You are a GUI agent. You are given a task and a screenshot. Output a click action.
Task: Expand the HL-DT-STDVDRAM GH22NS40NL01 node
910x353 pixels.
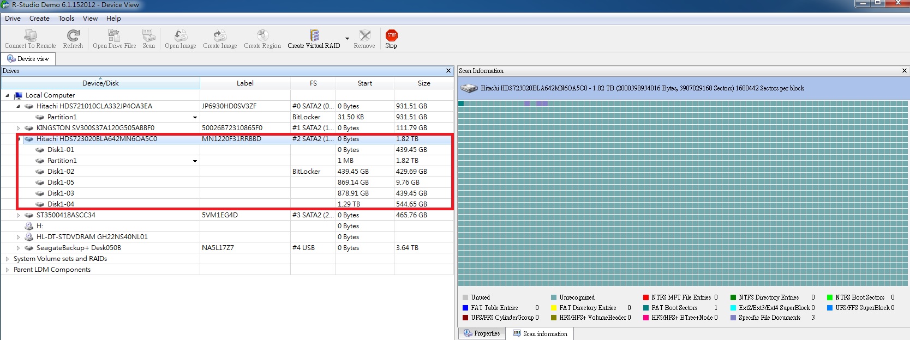[x=18, y=237]
